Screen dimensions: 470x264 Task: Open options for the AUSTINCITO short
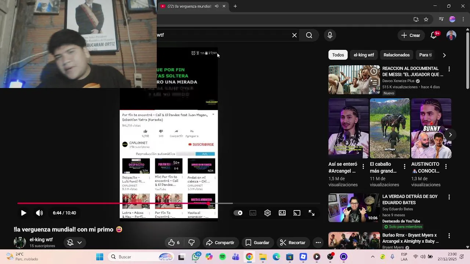446,166
